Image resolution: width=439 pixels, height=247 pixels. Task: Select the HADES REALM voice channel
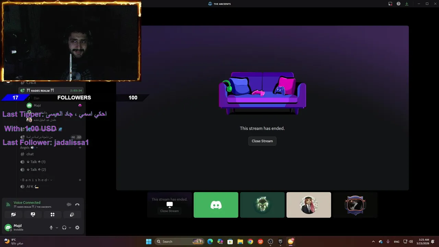(50, 91)
